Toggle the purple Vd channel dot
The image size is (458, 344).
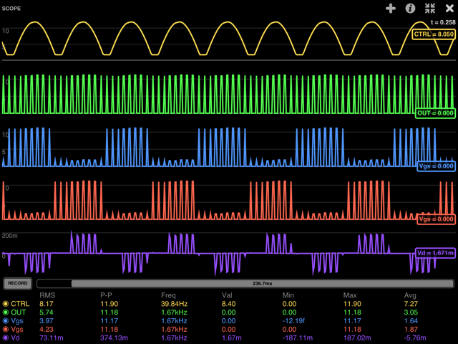click(x=6, y=338)
